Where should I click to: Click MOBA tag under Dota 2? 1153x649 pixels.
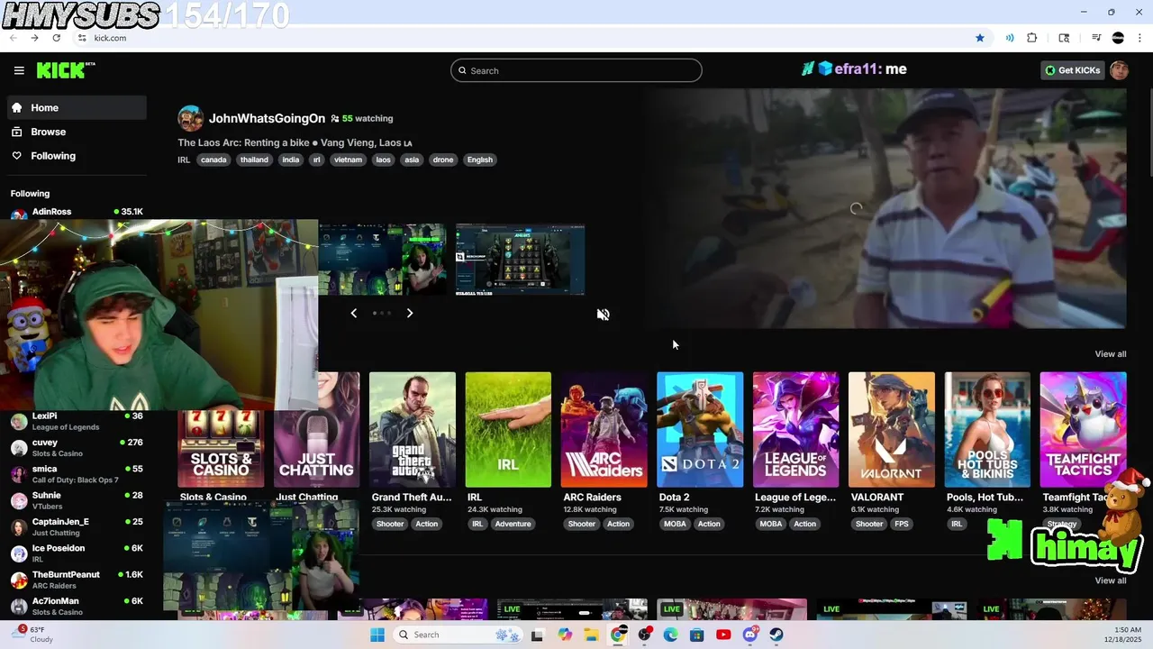click(x=675, y=524)
